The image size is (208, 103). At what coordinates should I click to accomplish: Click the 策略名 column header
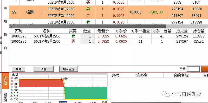tap(142, 75)
